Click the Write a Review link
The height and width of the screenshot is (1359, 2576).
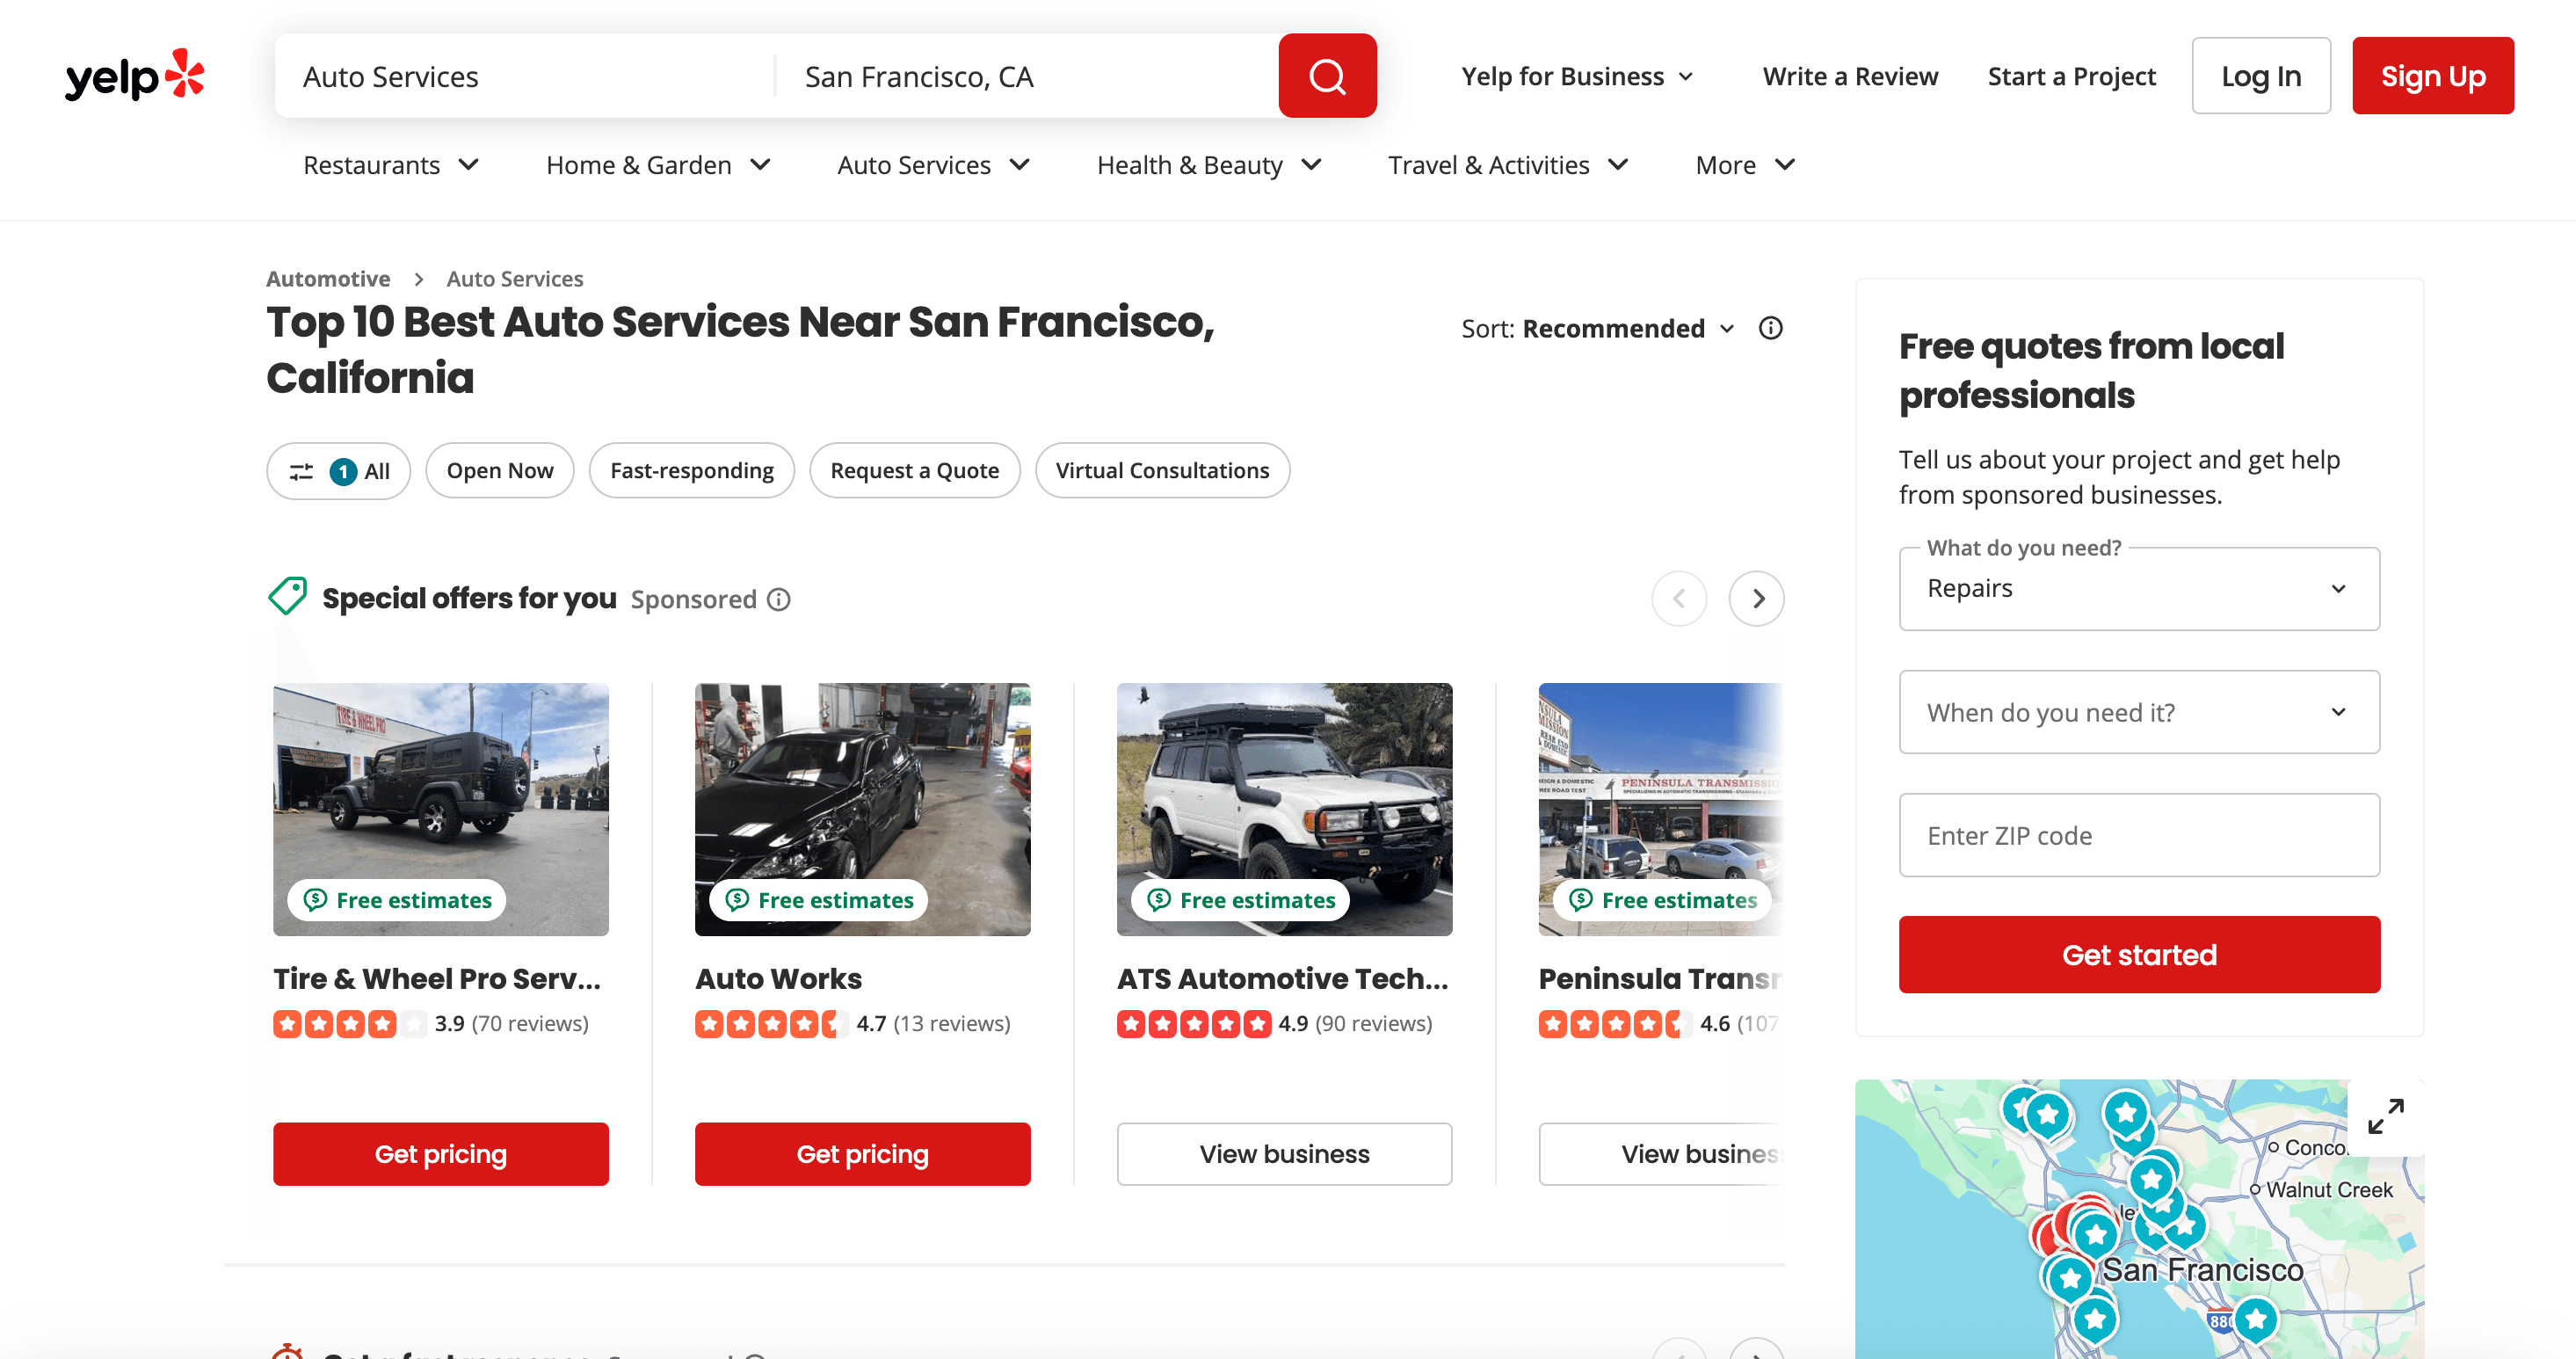(1849, 76)
